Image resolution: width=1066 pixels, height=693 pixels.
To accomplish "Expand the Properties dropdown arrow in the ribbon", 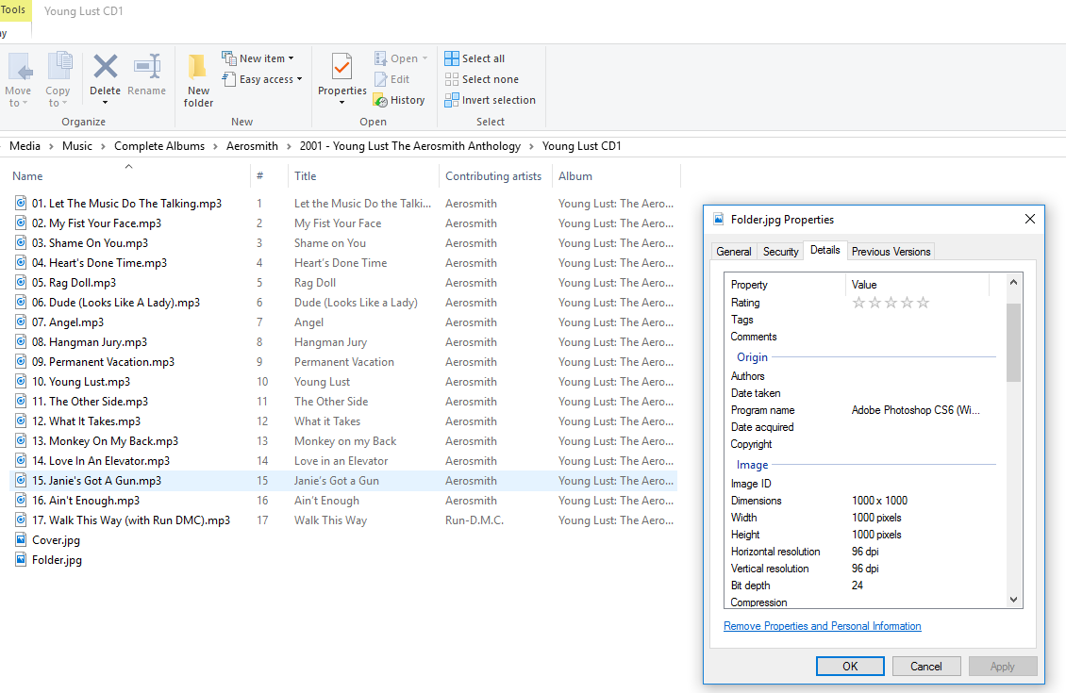I will pos(341,104).
